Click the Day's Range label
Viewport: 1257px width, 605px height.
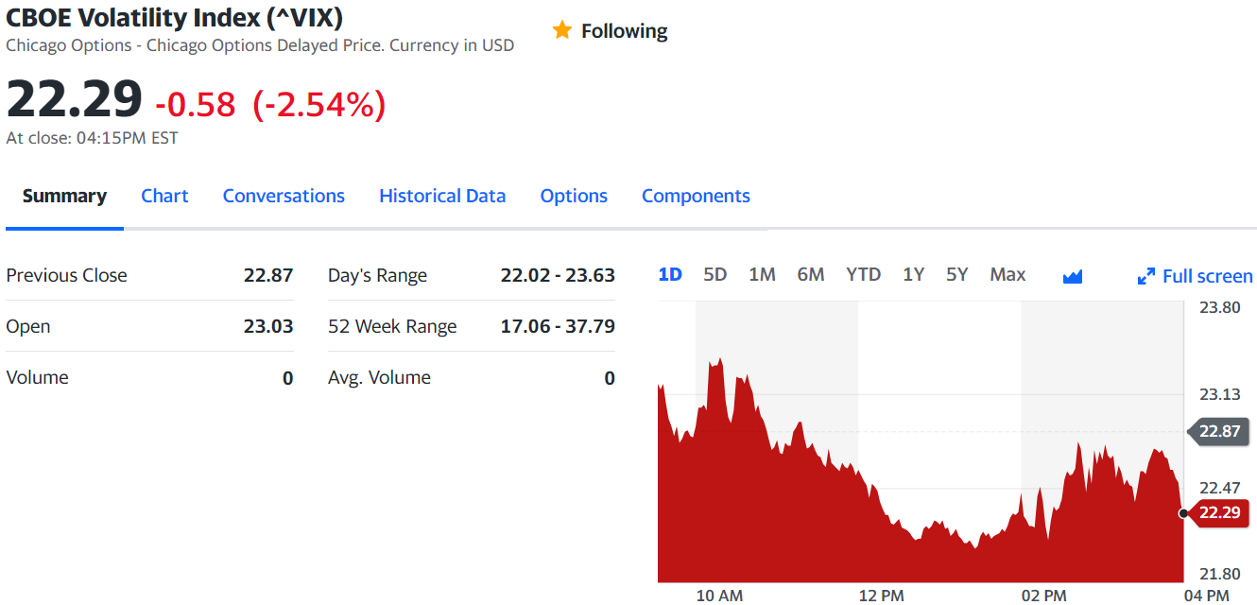click(377, 275)
